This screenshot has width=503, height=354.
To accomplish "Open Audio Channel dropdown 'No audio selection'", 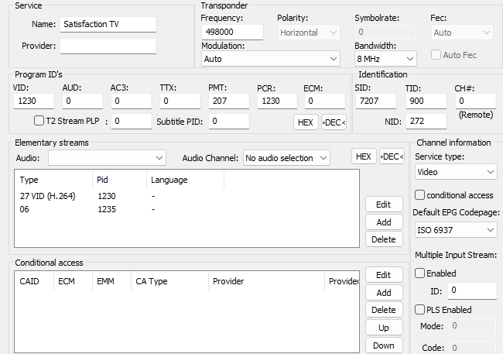I will pos(286,158).
